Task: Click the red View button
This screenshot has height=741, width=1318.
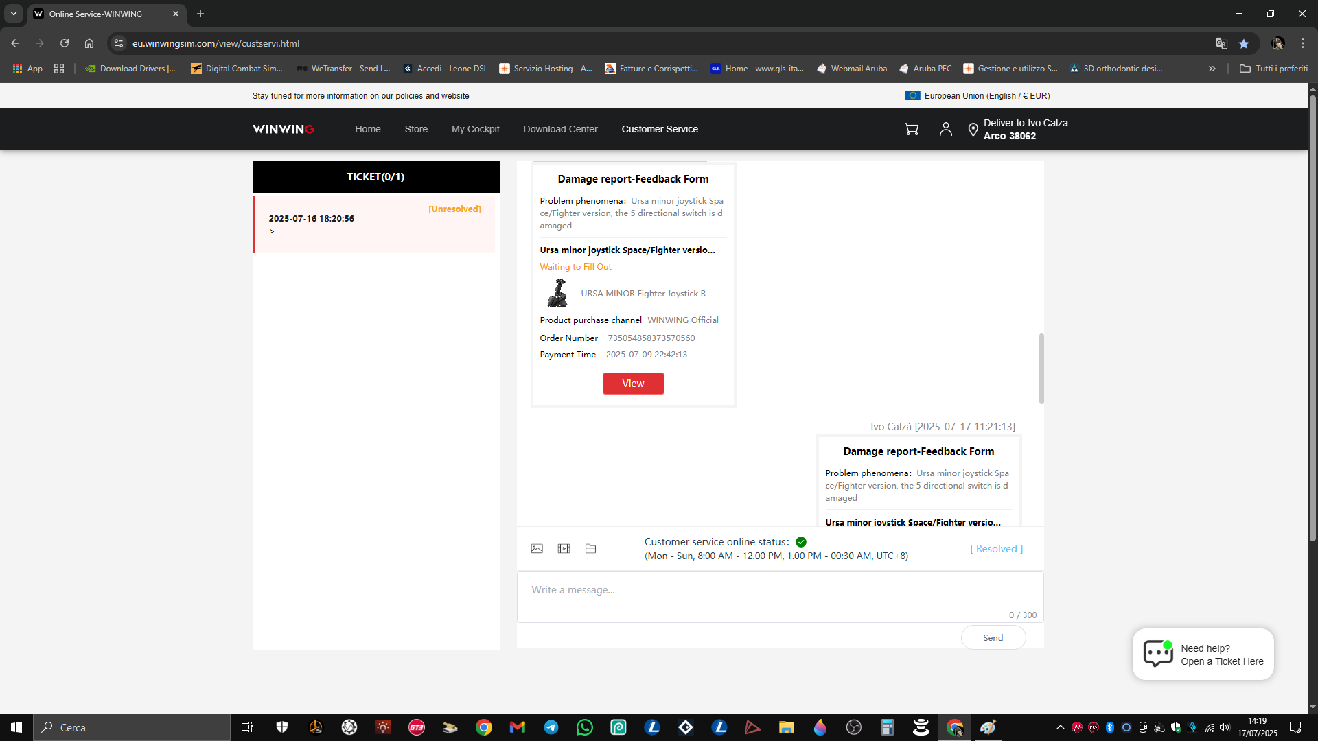Action: click(x=633, y=384)
